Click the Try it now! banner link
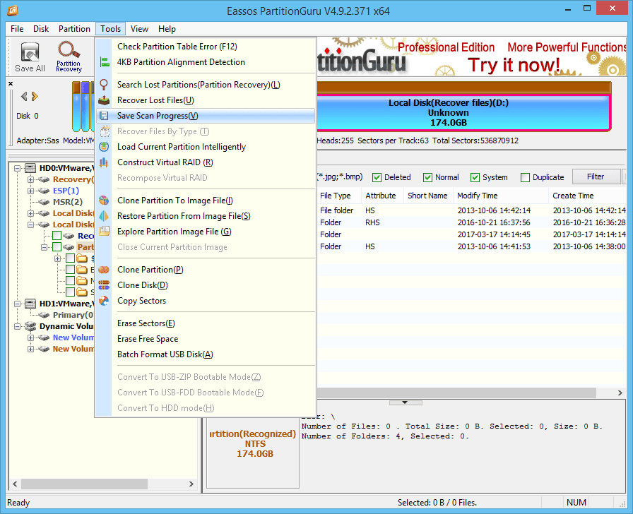Screen dimensions: 633x514 (514, 65)
